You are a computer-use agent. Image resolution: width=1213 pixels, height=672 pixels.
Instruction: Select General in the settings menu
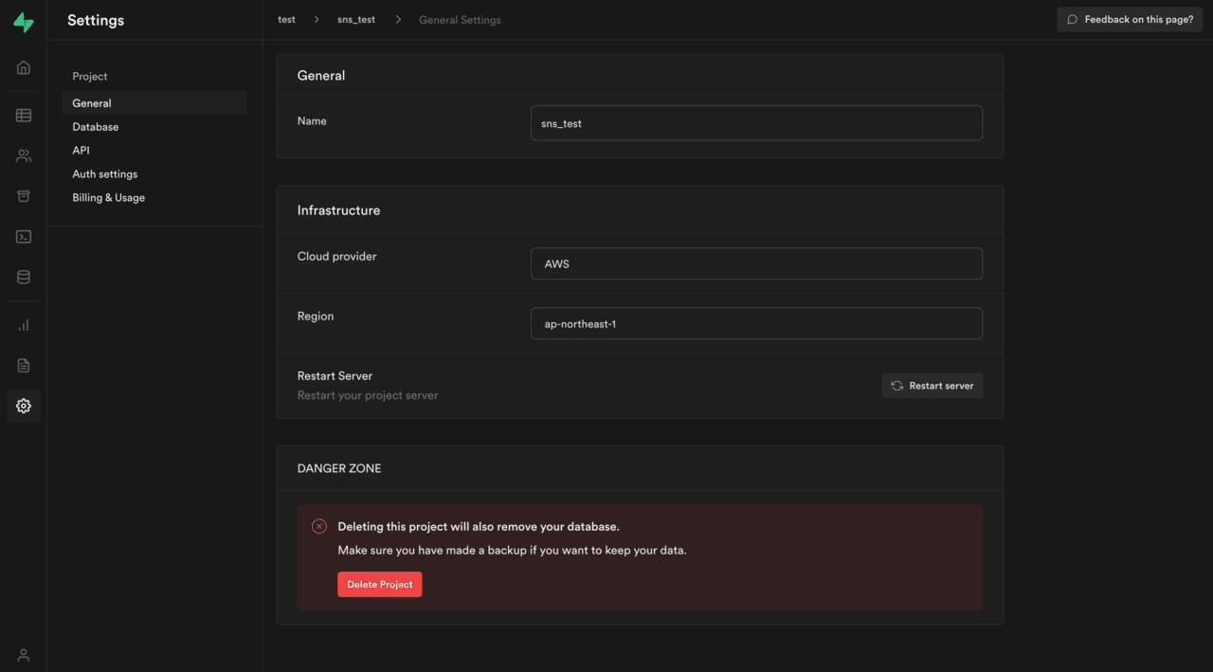tap(92, 103)
